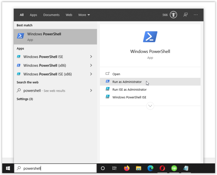Screen dimensions: 217x175
Task: Launch Microsoft Edge from the taskbar
Action: (x=150, y=168)
